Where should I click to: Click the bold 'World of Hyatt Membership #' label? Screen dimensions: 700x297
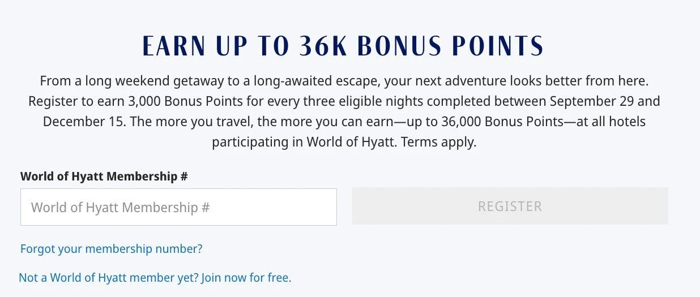pyautogui.click(x=104, y=176)
